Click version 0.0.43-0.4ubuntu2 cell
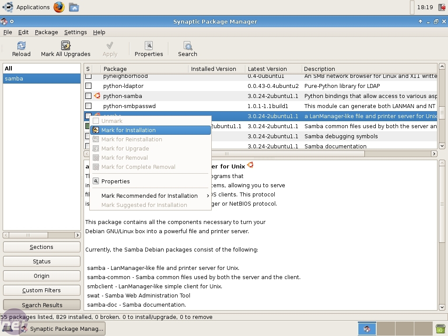This screenshot has height=336, width=448. click(x=273, y=86)
